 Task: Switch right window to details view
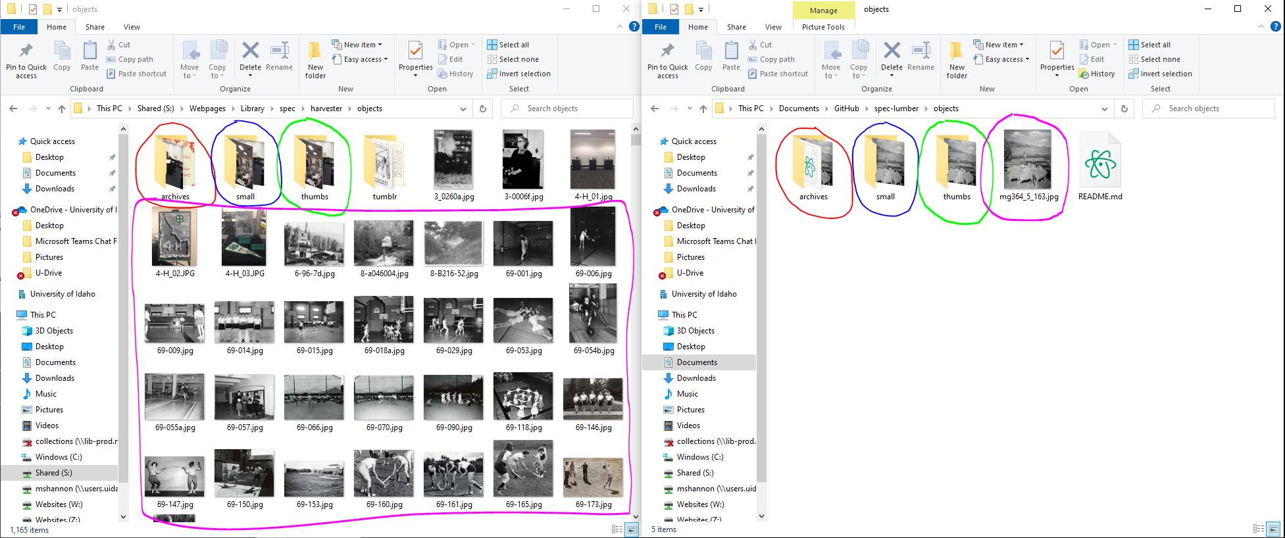pos(1258,529)
